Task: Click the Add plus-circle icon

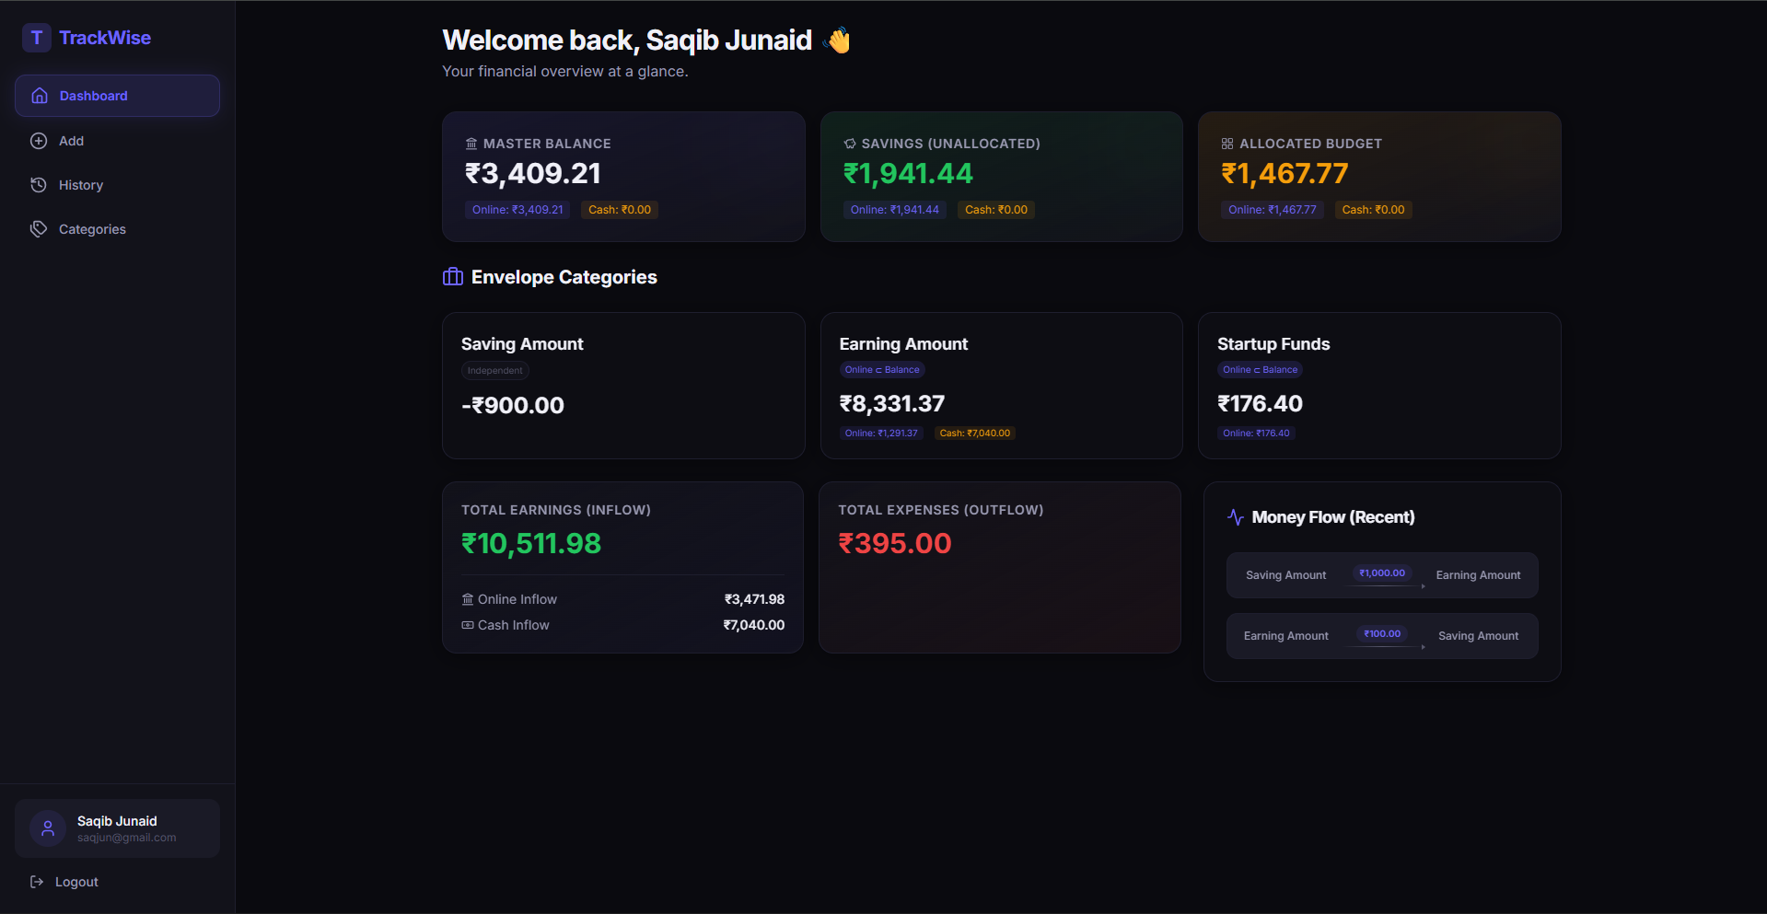Action: [x=39, y=141]
